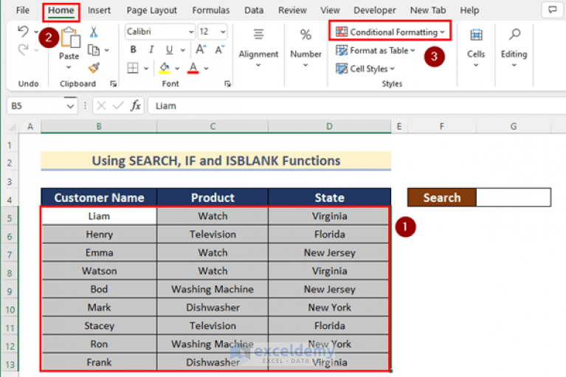Apply the yellow Fill Color
Image resolution: width=566 pixels, height=377 pixels.
(x=165, y=68)
